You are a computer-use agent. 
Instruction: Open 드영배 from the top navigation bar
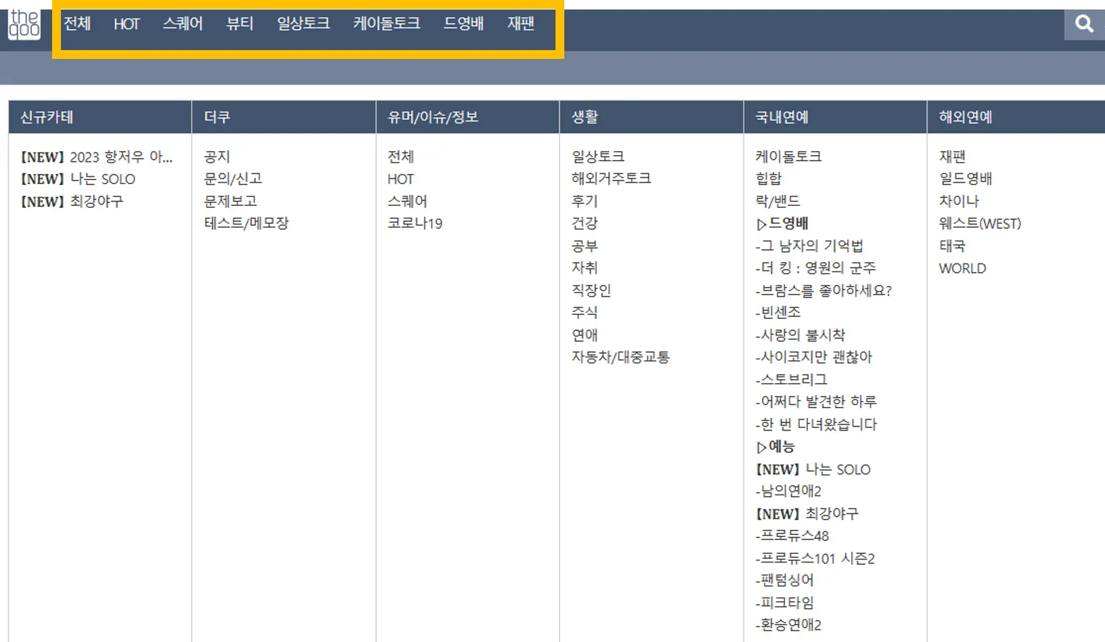(464, 24)
